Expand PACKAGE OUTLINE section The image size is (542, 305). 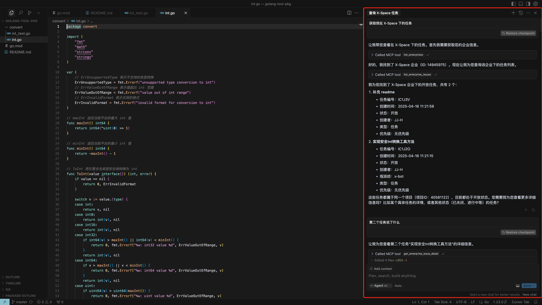point(24,296)
